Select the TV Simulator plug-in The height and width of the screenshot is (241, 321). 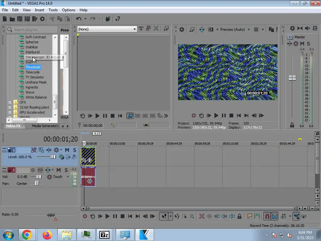(x=34, y=77)
